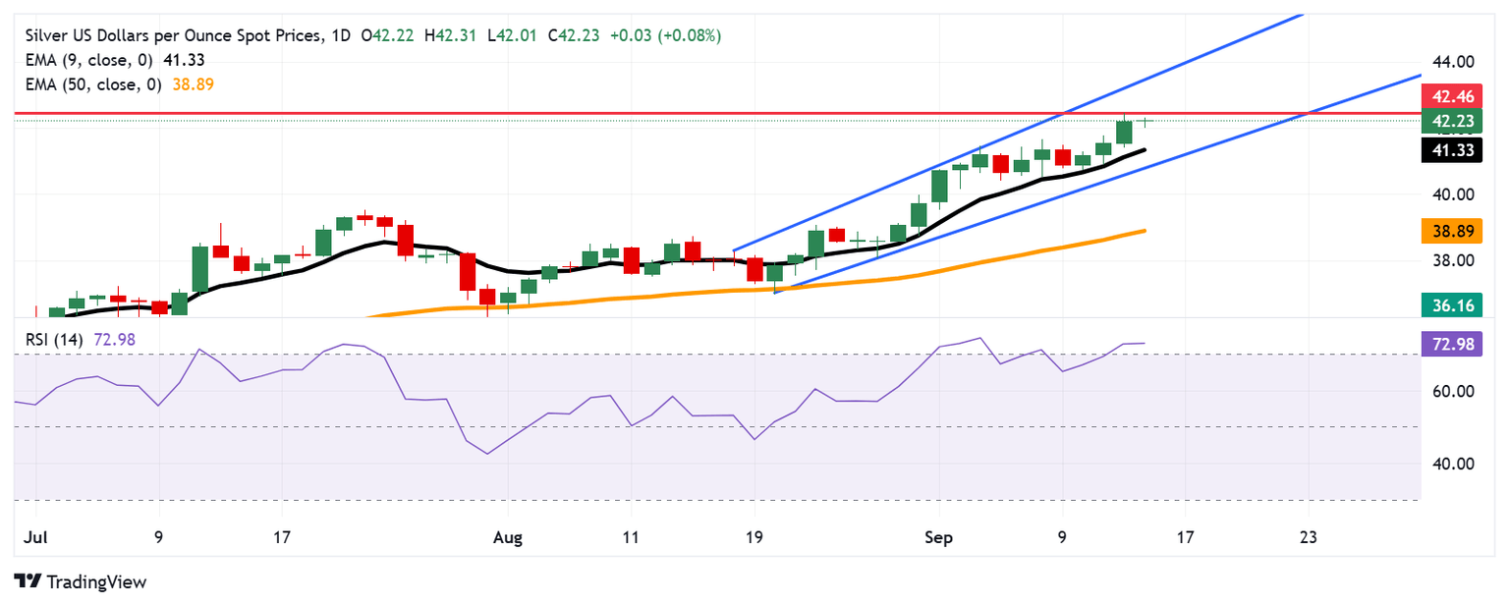Click the 60.00 RSI axis label

(x=1451, y=391)
